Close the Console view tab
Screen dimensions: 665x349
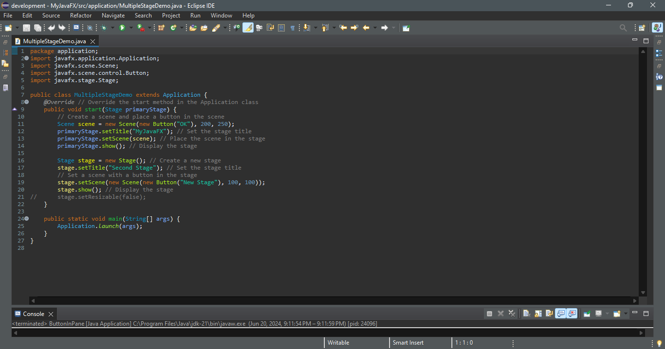51,314
